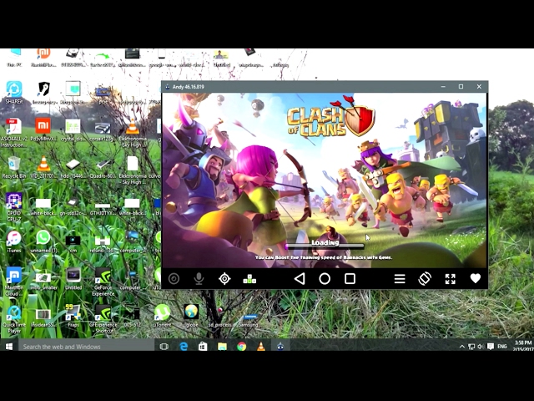Image resolution: width=534 pixels, height=401 pixels.
Task: Open the 'Untitled' desktop file
Action: pyautogui.click(x=73, y=278)
